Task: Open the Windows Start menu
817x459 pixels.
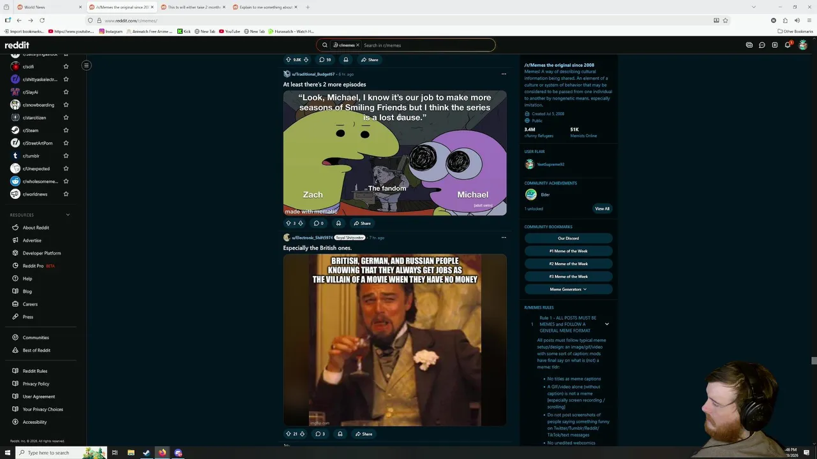Action: [x=8, y=453]
